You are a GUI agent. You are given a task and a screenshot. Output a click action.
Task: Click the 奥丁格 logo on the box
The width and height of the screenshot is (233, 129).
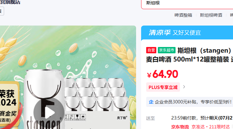(x=122, y=118)
